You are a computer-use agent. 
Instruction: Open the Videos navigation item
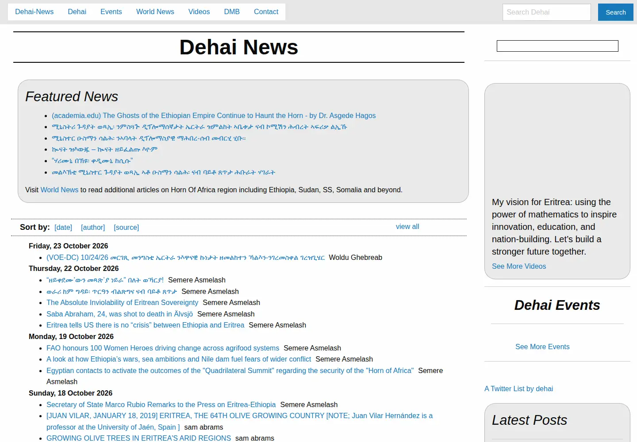(x=199, y=12)
